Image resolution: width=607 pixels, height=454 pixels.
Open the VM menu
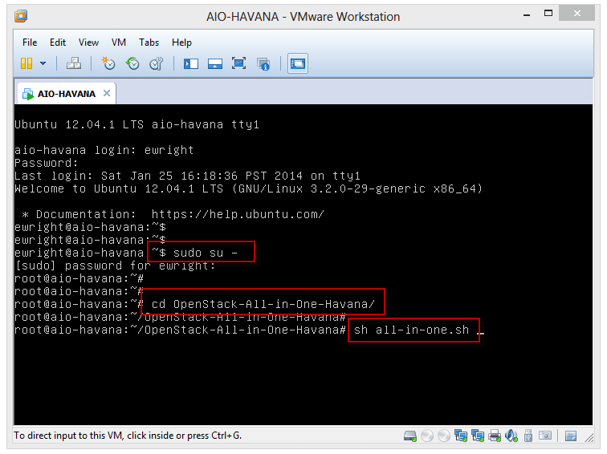click(119, 43)
